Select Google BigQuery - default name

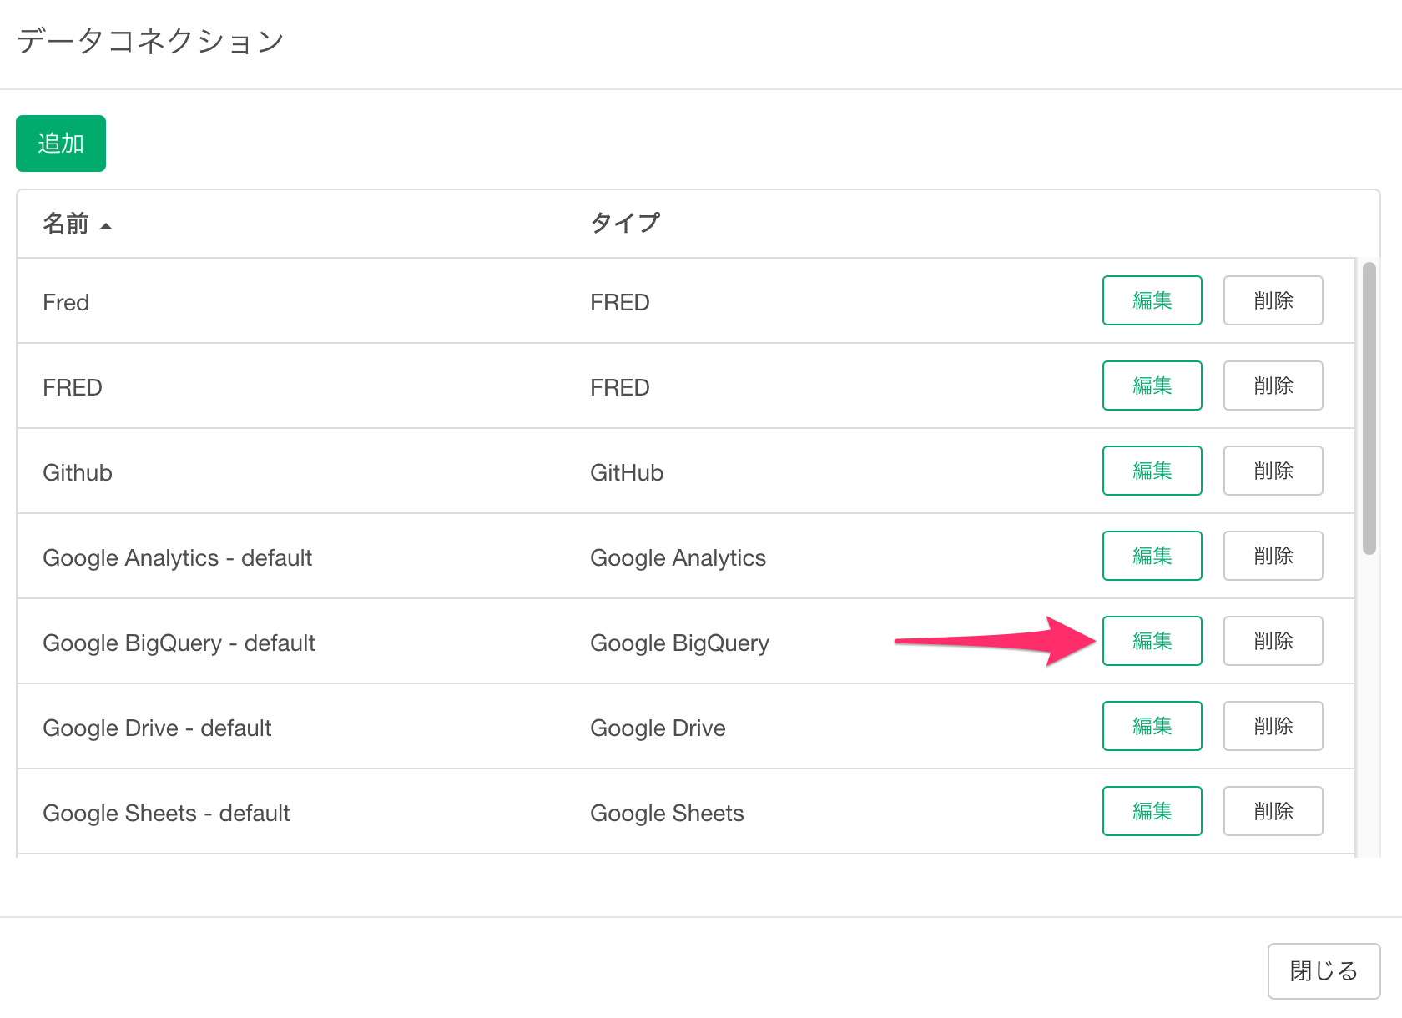[179, 643]
